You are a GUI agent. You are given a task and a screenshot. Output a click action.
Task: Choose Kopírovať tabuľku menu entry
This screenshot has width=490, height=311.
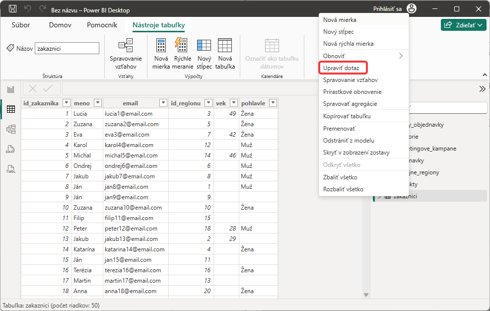tap(364, 116)
